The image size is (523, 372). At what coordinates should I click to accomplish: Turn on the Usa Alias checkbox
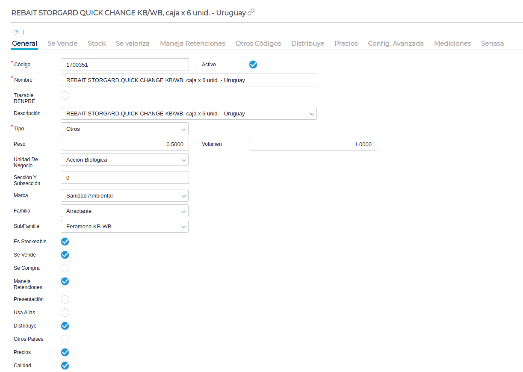pyautogui.click(x=65, y=313)
